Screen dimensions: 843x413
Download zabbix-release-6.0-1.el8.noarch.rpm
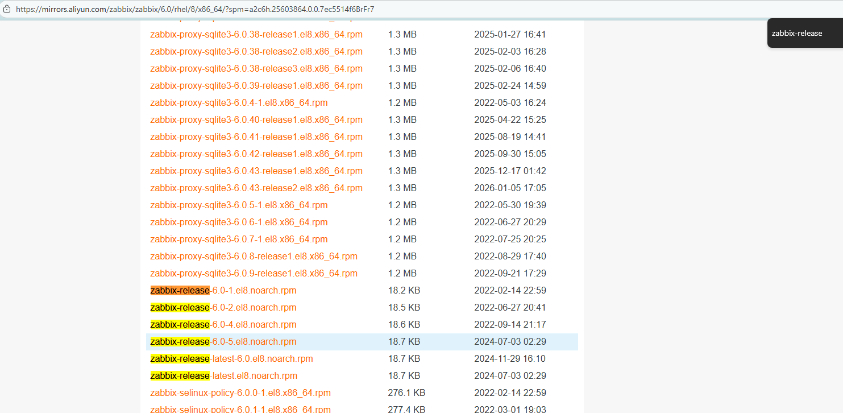coord(223,291)
